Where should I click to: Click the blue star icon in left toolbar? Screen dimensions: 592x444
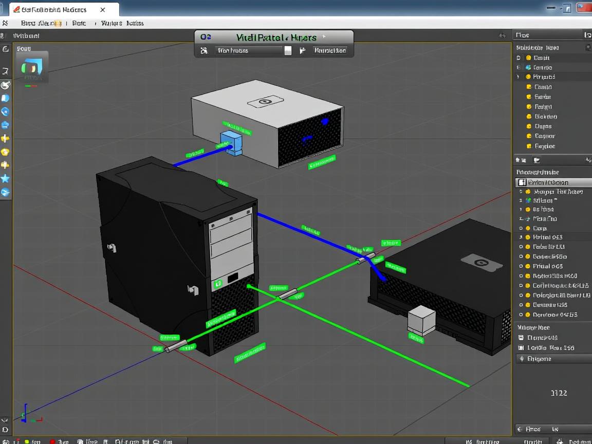coord(5,178)
